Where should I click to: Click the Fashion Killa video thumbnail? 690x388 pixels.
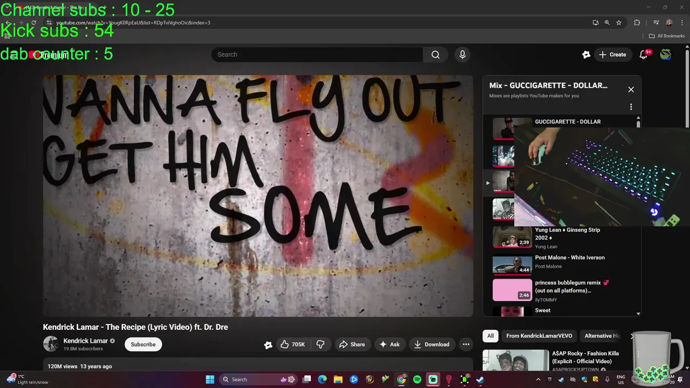515,361
